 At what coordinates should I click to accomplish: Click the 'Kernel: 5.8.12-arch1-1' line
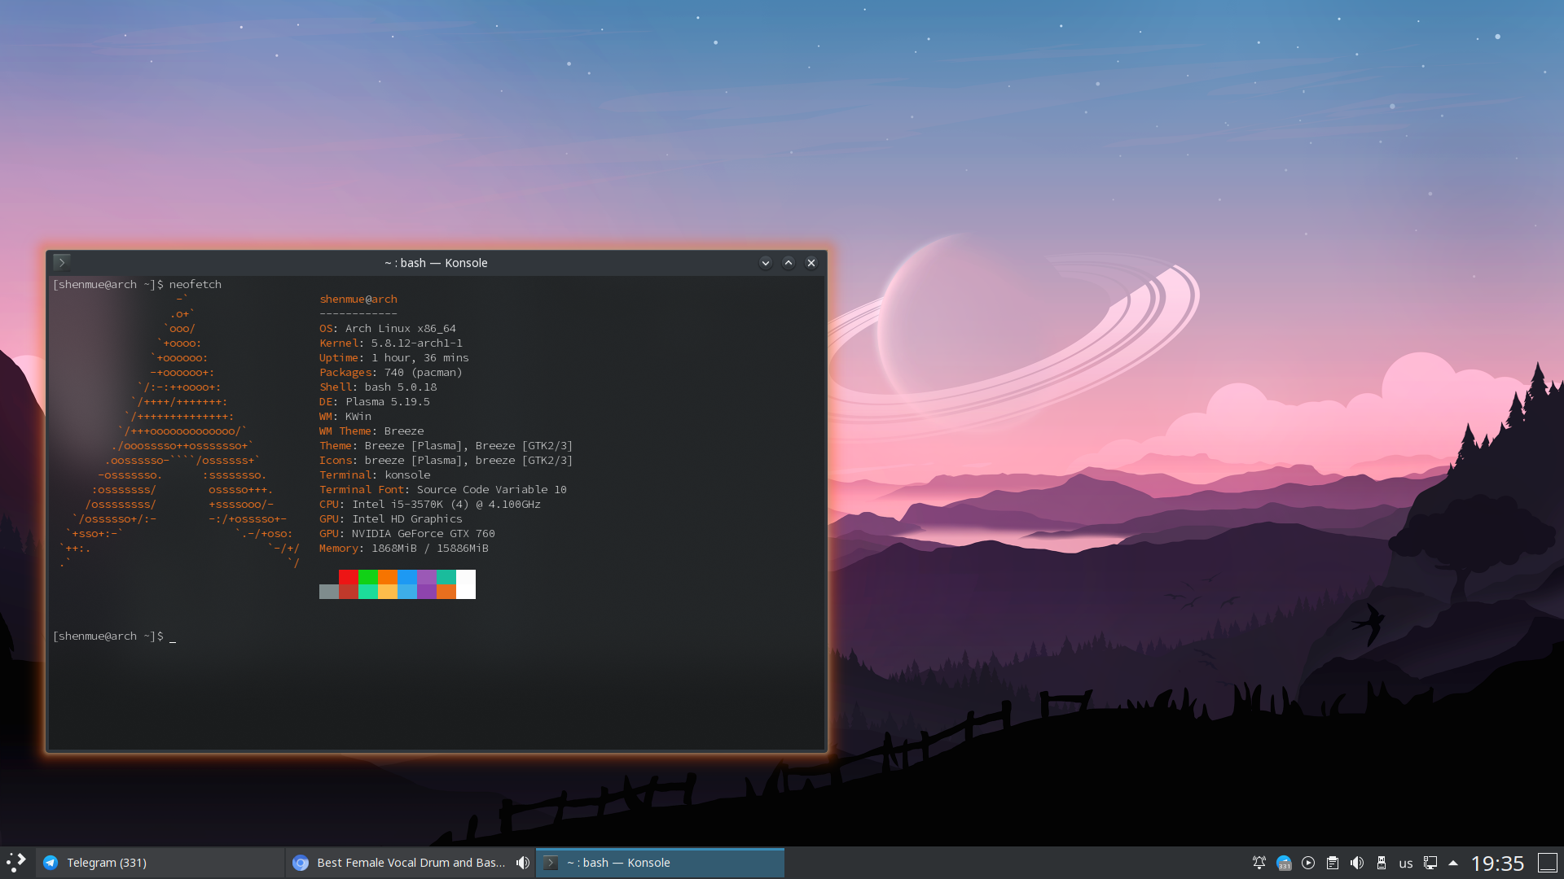pyautogui.click(x=391, y=343)
